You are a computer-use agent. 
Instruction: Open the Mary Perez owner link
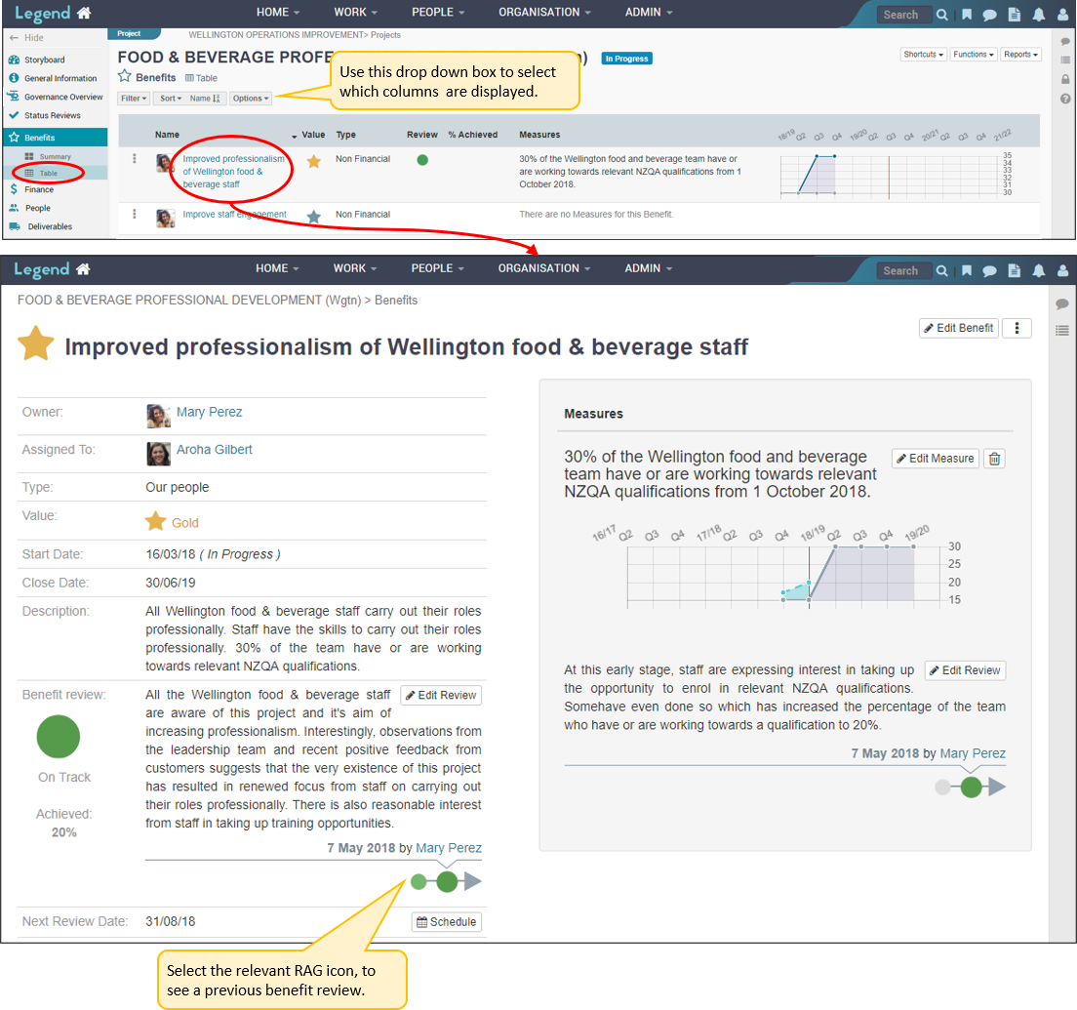pyautogui.click(x=210, y=412)
